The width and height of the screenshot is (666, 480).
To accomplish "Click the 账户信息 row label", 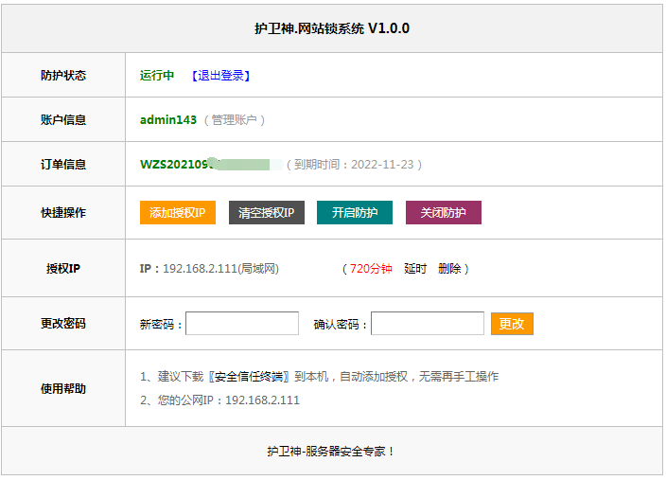I will coord(63,120).
